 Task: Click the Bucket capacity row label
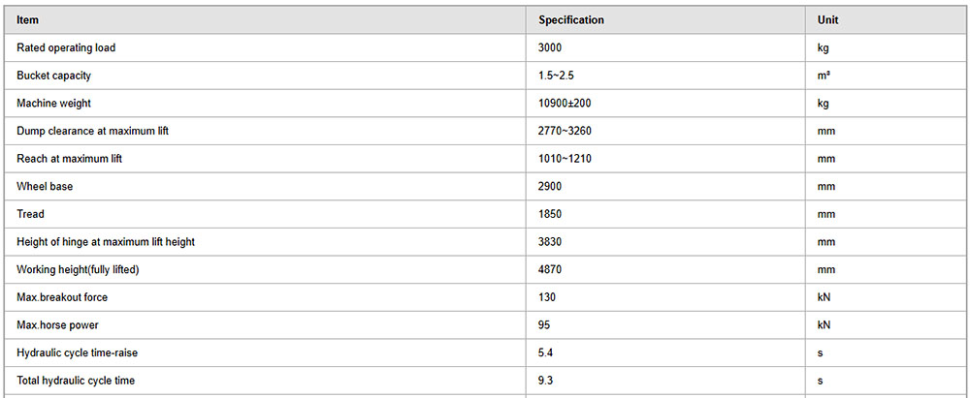click(x=53, y=76)
